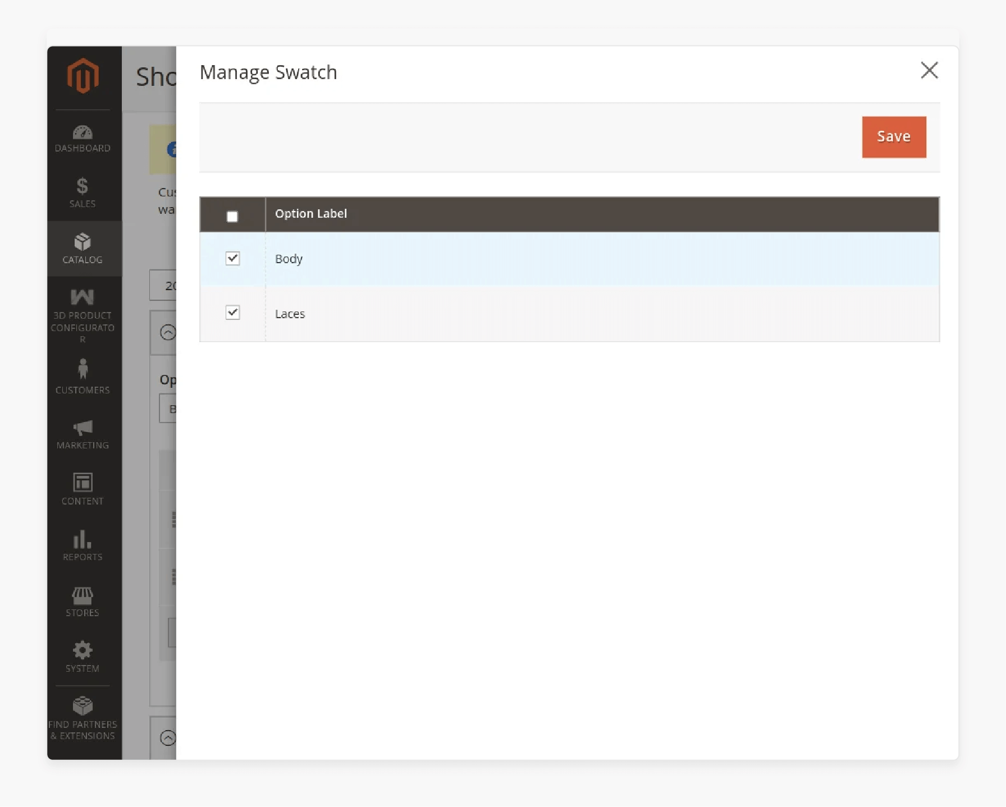Close the Manage Swatch panel

(929, 71)
